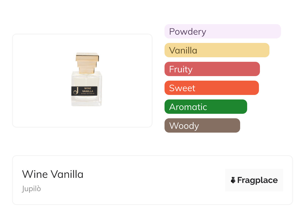Click the clear glass above the black bottle label
This screenshot has height=217, width=305.
[86, 79]
